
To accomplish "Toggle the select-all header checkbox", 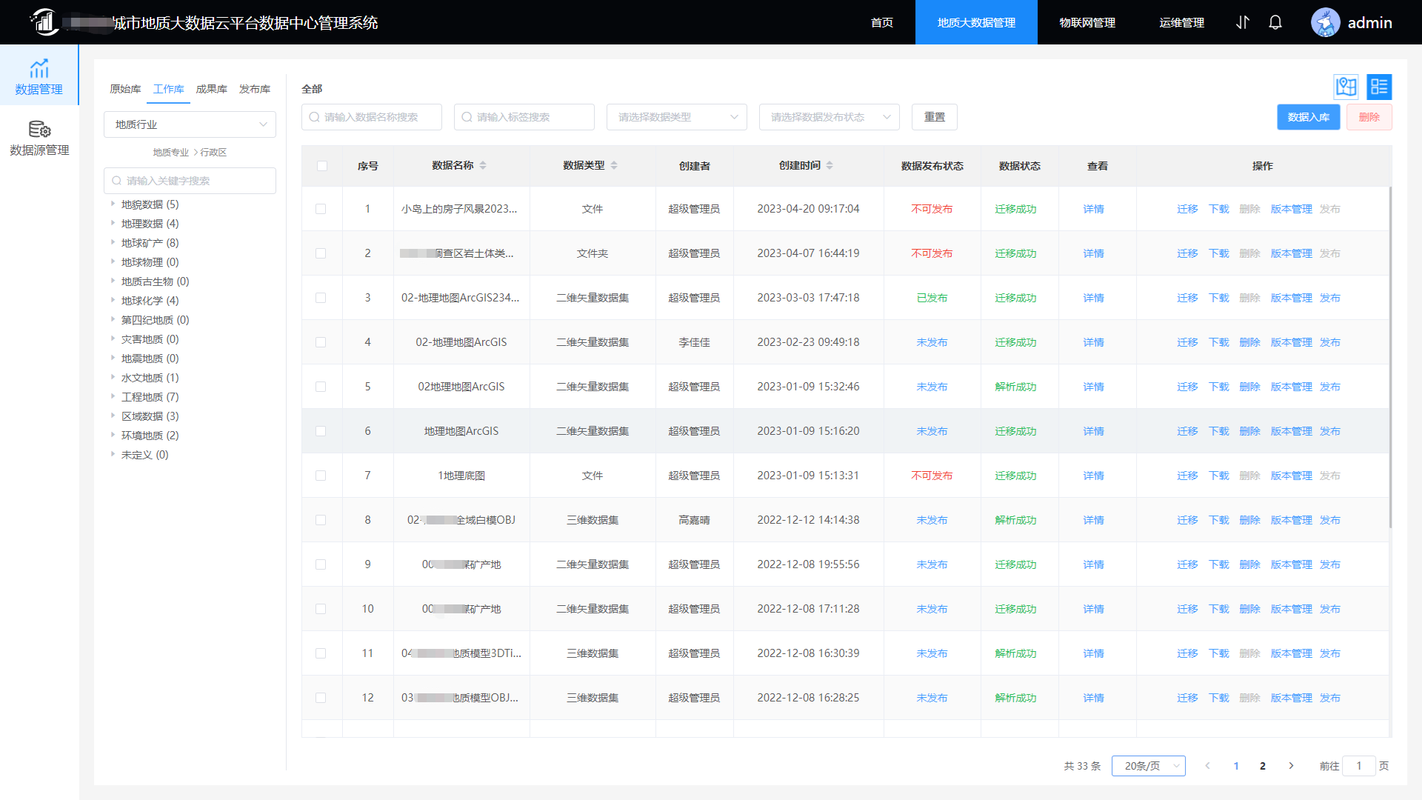I will coord(321,165).
